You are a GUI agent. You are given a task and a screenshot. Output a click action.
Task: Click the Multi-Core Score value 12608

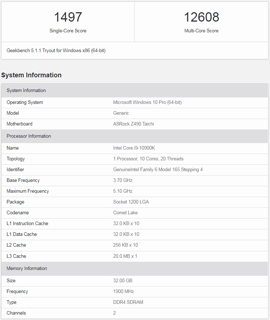[x=201, y=17]
